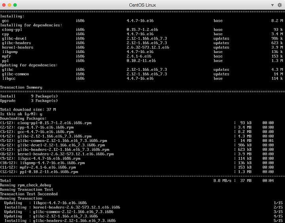Click the Transaction Summary heading

[21, 87]
